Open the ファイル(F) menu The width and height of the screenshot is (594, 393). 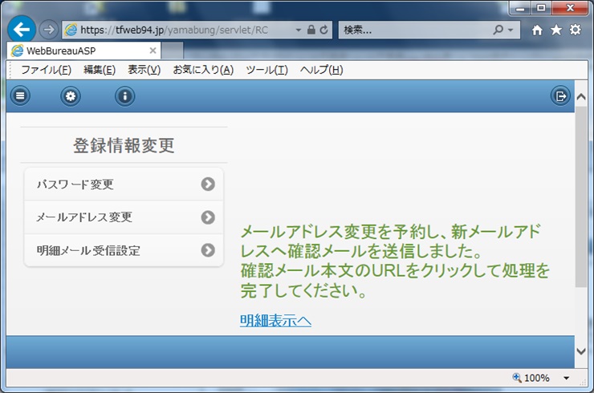tap(46, 70)
